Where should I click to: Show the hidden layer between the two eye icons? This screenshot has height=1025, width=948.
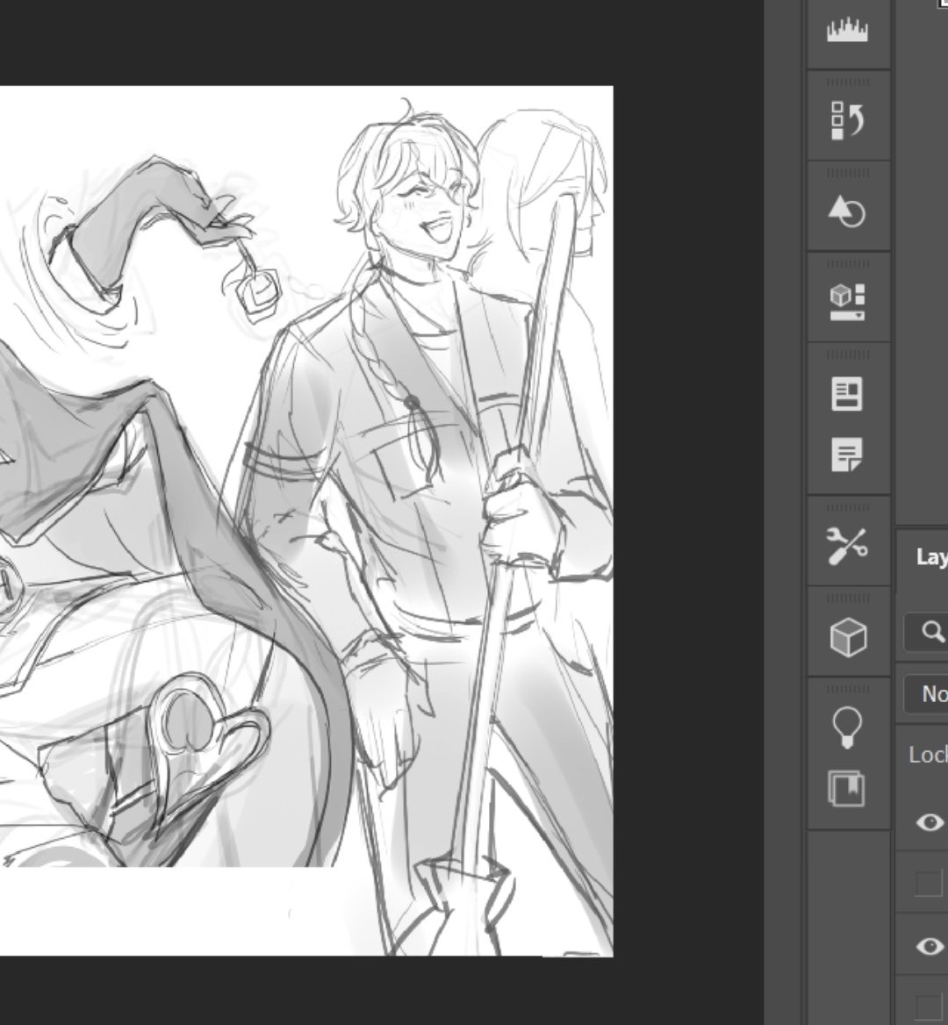pyautogui.click(x=929, y=883)
